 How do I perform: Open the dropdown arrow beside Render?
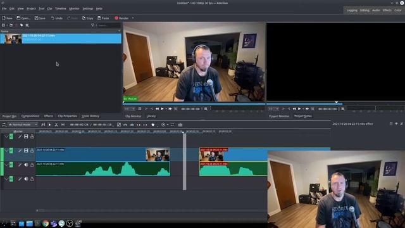[133, 18]
